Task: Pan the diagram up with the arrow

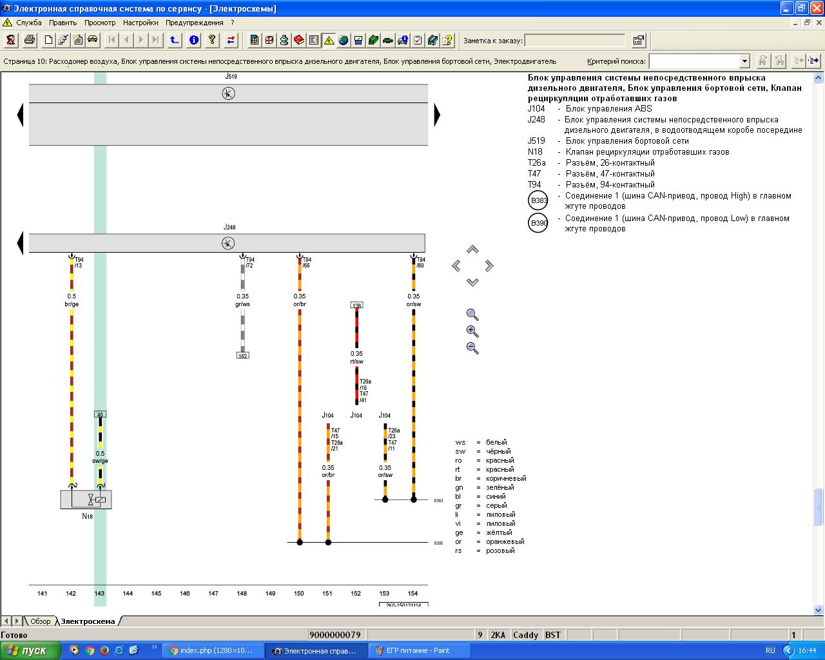Action: pos(472,249)
